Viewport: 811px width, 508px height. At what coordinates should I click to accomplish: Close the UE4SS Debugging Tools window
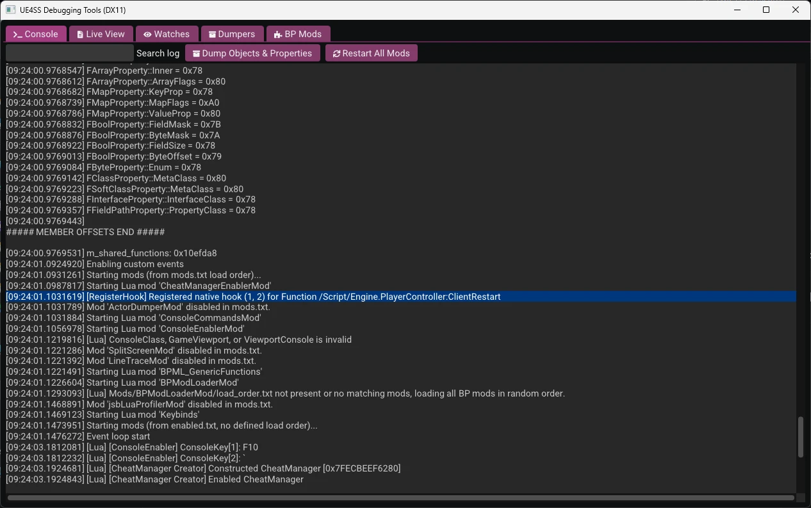coord(795,10)
